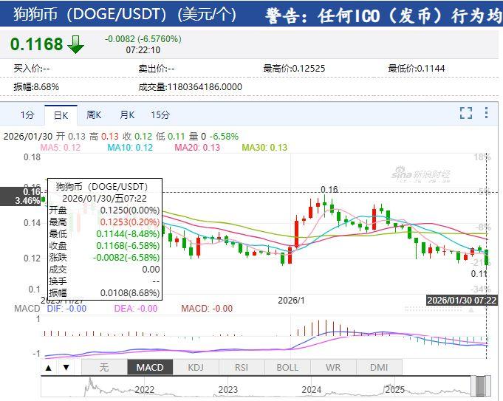Open the 月K chart tab
503x401 pixels.
tap(127, 114)
